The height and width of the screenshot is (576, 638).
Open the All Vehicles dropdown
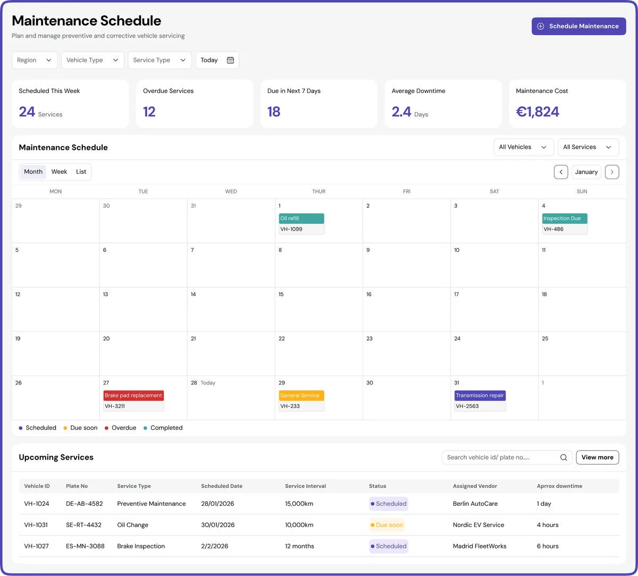pyautogui.click(x=523, y=147)
